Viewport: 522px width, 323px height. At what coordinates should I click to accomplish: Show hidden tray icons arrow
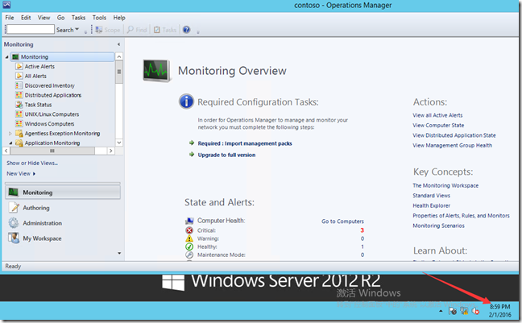point(441,311)
